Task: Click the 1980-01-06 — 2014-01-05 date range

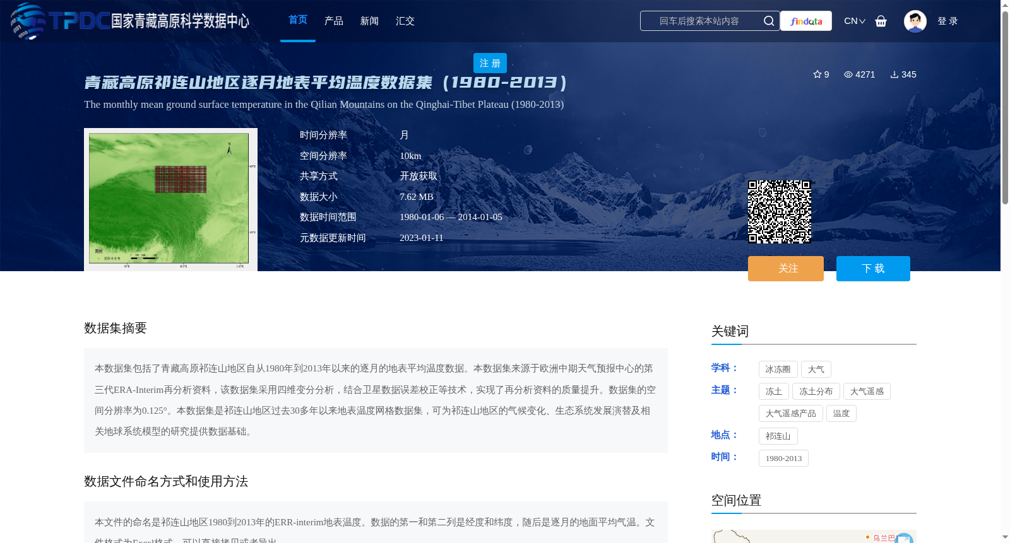Action: (x=451, y=217)
